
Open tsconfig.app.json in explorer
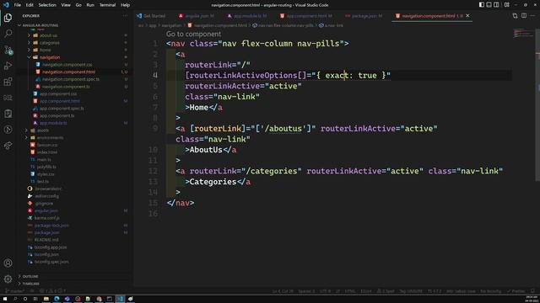tap(51, 247)
